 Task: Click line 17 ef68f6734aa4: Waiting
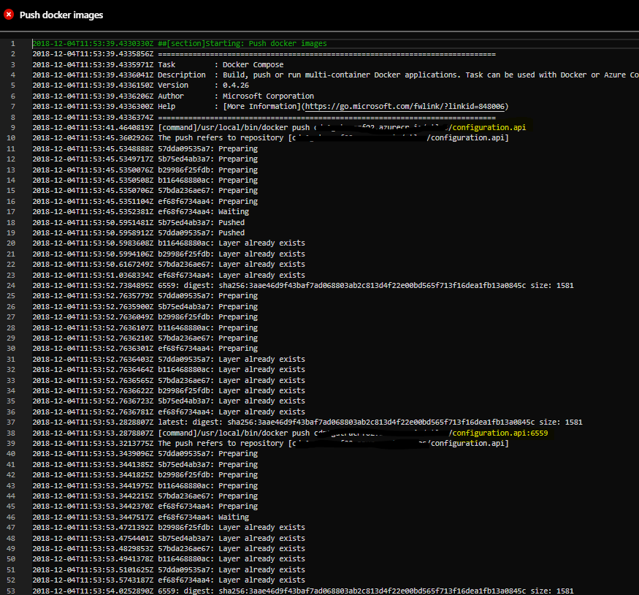click(x=141, y=212)
